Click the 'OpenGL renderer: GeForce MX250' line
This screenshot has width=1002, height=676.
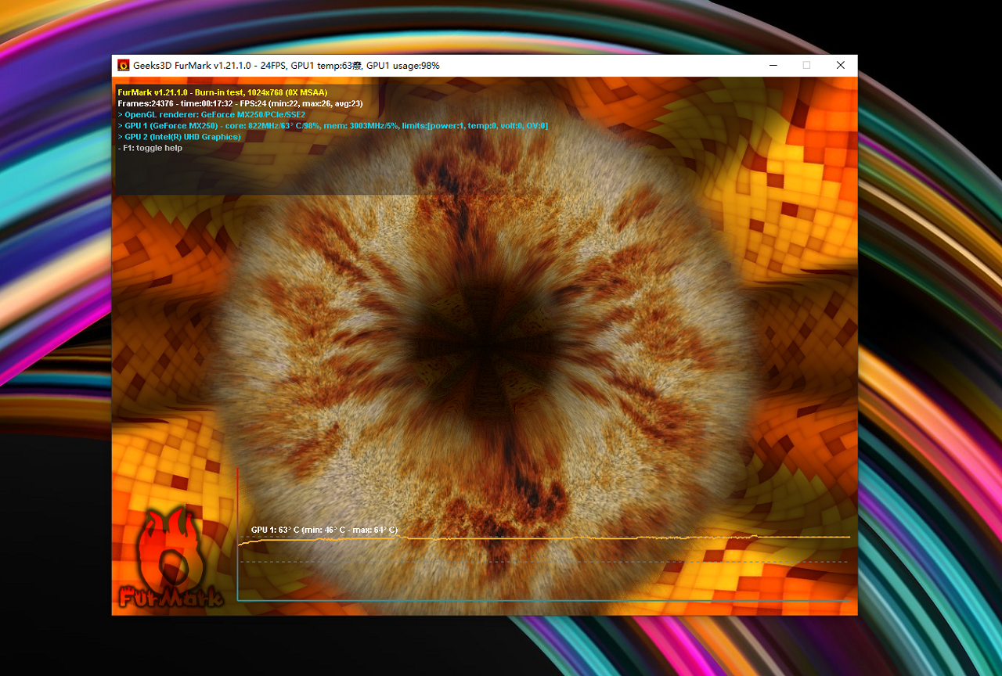(211, 114)
